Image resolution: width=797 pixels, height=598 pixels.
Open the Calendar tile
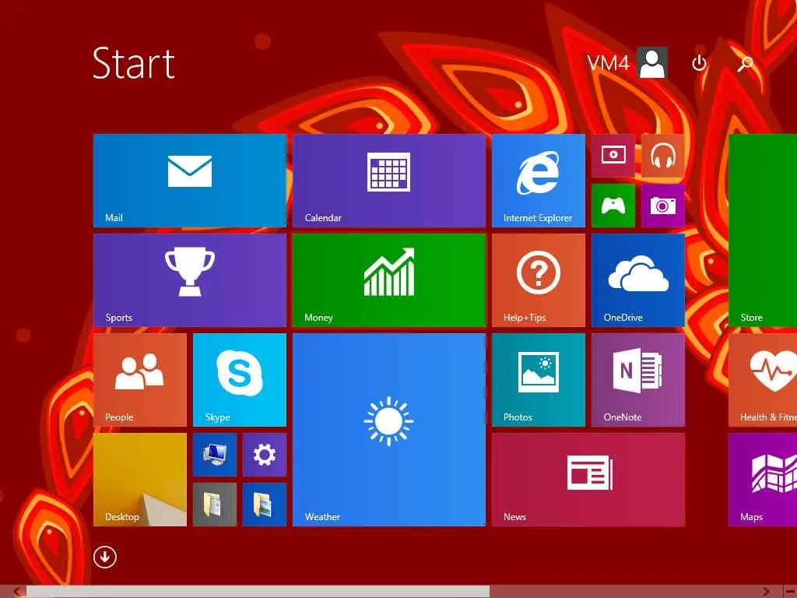click(389, 181)
